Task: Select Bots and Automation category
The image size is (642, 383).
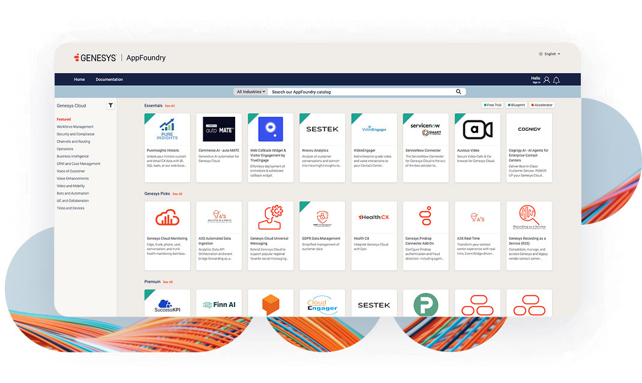Action: [x=73, y=193]
